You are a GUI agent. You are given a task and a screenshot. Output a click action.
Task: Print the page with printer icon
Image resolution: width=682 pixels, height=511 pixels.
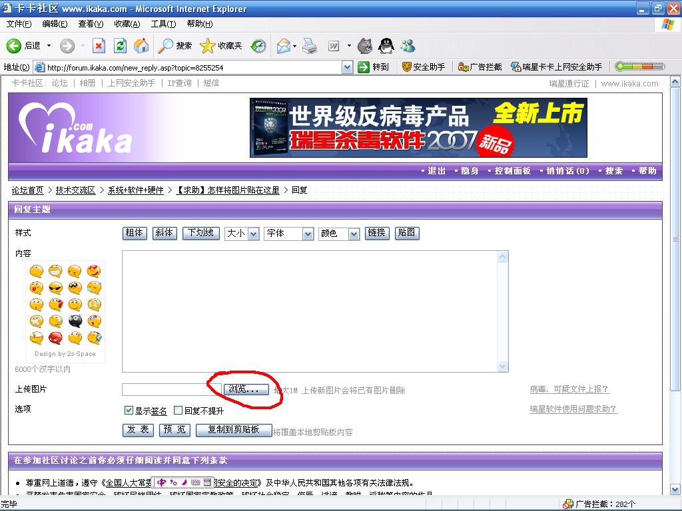[x=310, y=46]
